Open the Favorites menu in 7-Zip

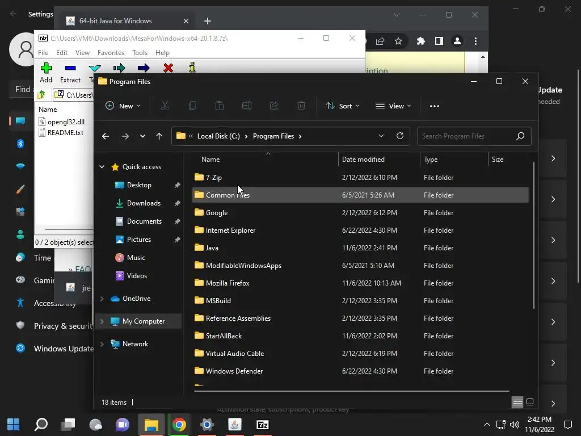point(111,53)
